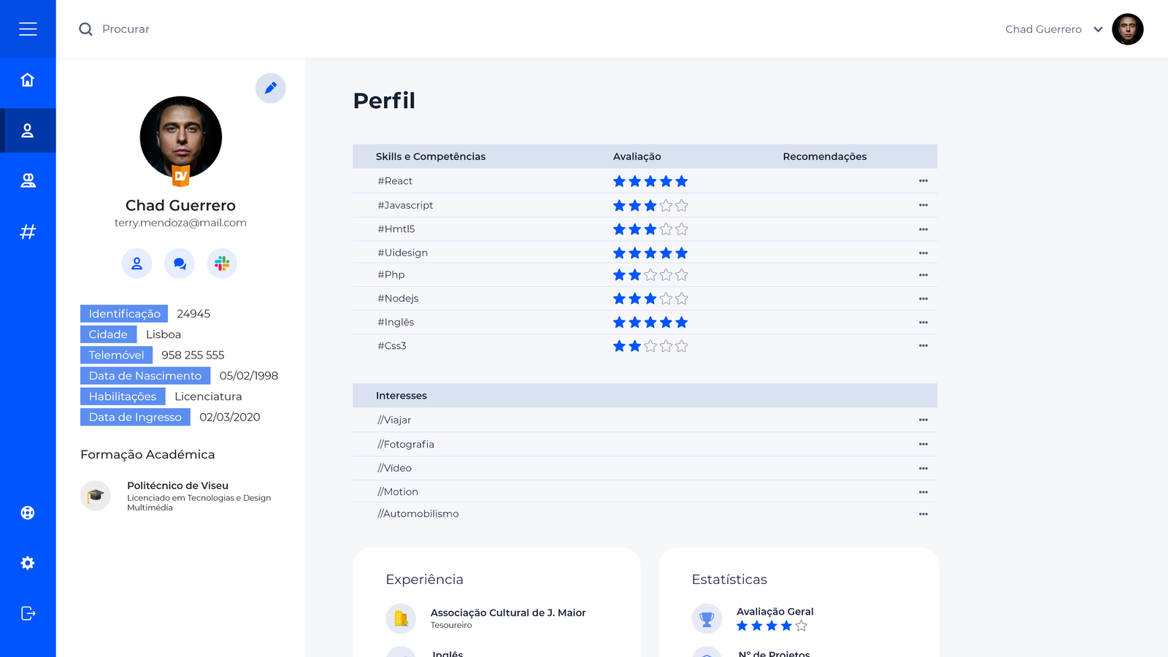
Task: Click the chat bubble icon under profile
Action: [180, 264]
